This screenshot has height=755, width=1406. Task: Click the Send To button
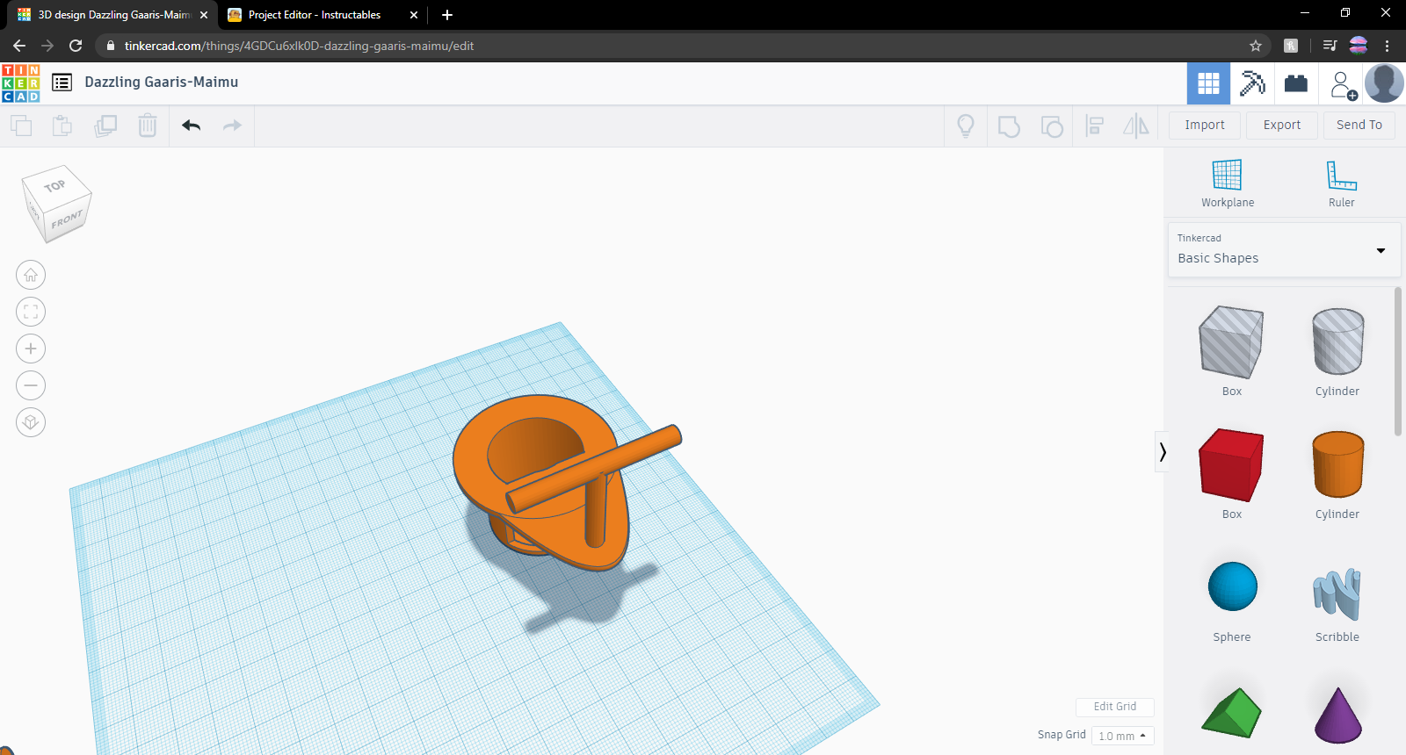pyautogui.click(x=1359, y=125)
